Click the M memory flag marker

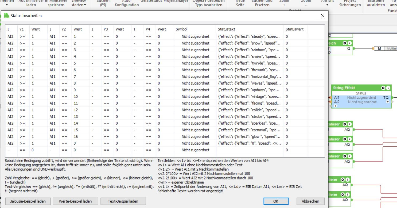(x=379, y=49)
